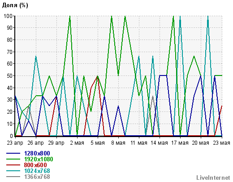This screenshot has height=182, width=233.
Task: Click the red 800x600 legend line swatch
Action: [13, 165]
